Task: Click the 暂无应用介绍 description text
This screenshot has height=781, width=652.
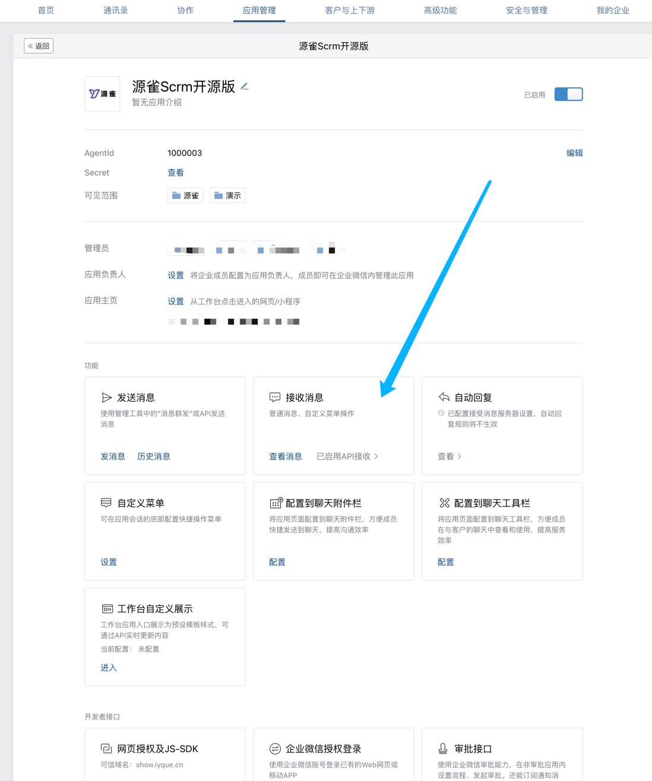Action: pyautogui.click(x=157, y=102)
